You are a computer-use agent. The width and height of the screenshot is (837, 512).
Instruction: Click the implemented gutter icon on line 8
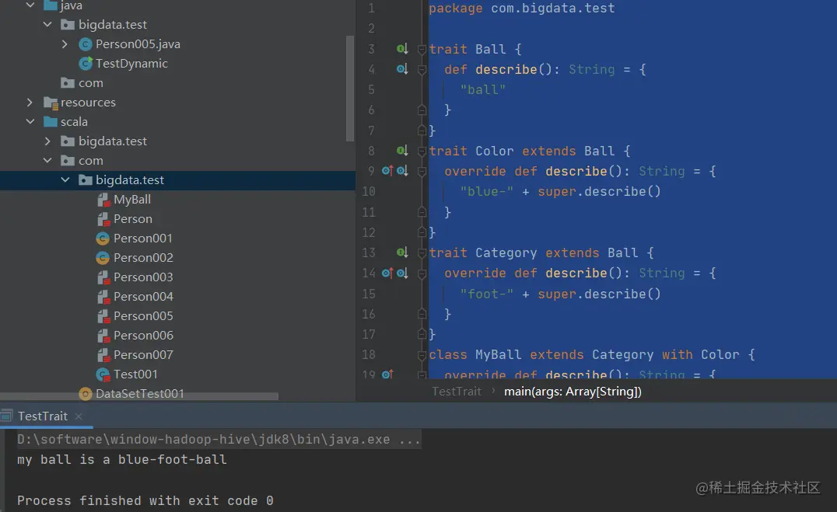point(402,151)
